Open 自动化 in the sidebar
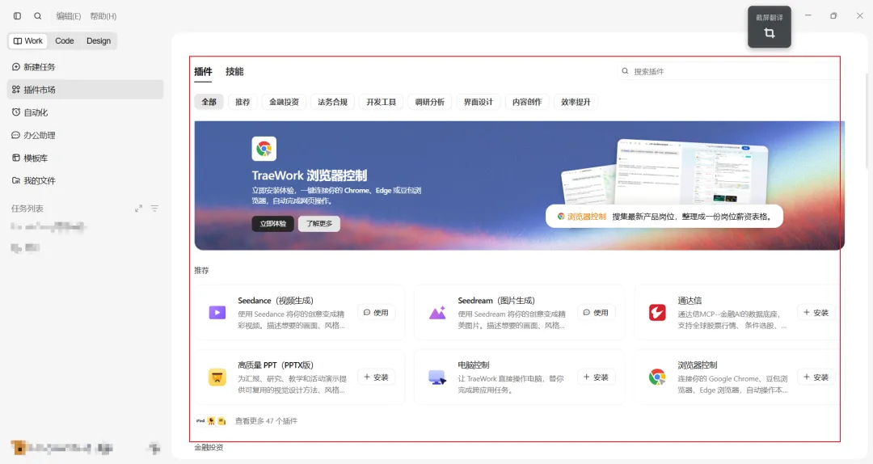 click(85, 112)
